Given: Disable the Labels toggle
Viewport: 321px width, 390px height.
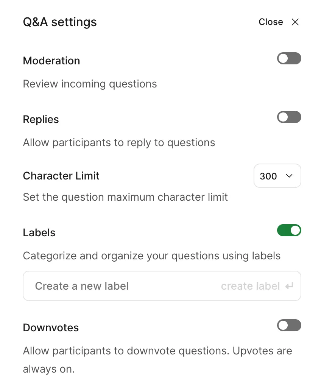Looking at the screenshot, I should [x=289, y=230].
